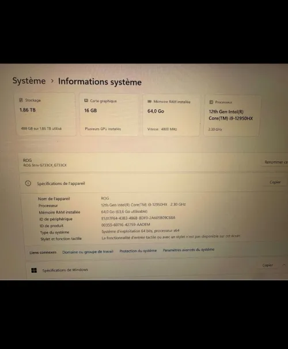
Task: Click 'Stylet et fonction tactile' label
Action: pos(61,239)
